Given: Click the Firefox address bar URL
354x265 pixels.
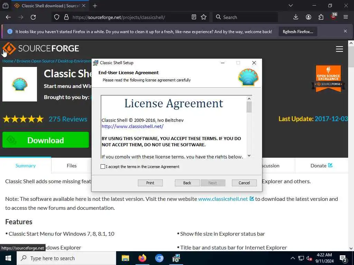Looking at the screenshot, I should click(x=119, y=17).
